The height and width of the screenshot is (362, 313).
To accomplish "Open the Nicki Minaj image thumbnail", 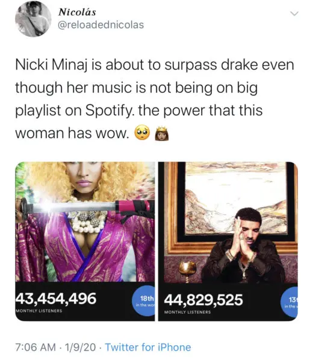I will click(85, 241).
